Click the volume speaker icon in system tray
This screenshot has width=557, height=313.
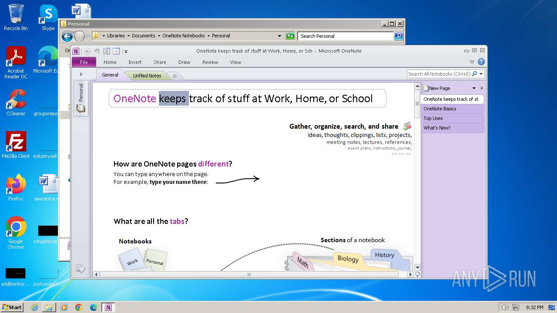pyautogui.click(x=505, y=307)
